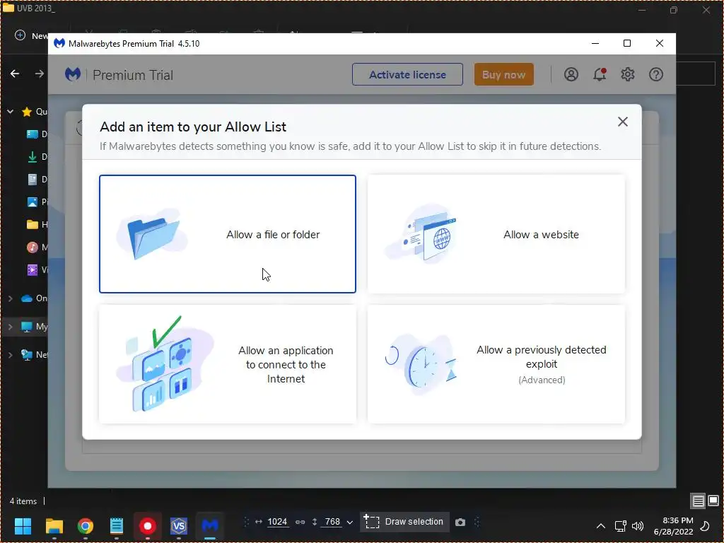Select Allow an application to connect to Internet
This screenshot has height=543, width=724.
pos(227,364)
